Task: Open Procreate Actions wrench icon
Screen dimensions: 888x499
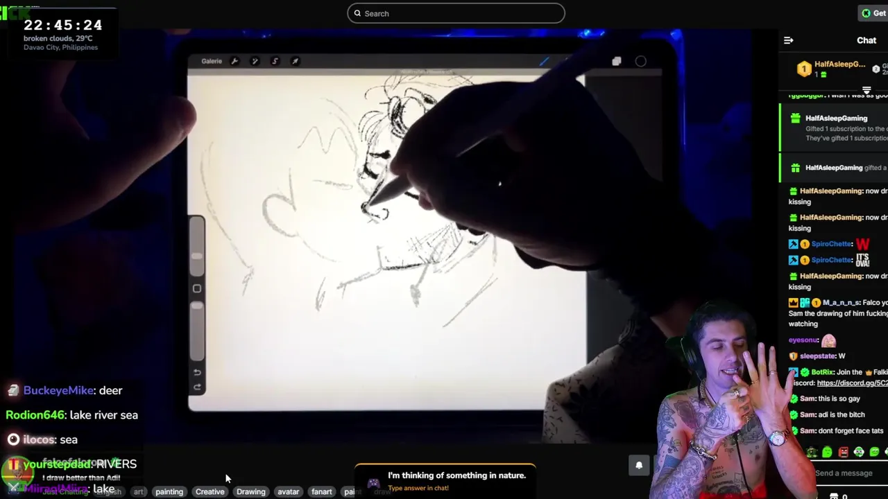Action: 234,61
